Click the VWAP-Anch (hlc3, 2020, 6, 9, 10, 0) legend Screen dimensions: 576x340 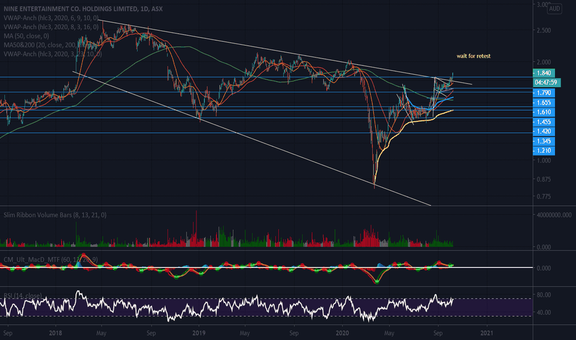click(51, 18)
